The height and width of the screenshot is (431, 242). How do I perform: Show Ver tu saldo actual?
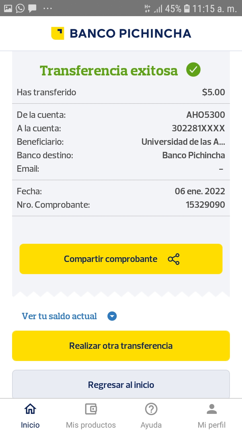(x=59, y=316)
